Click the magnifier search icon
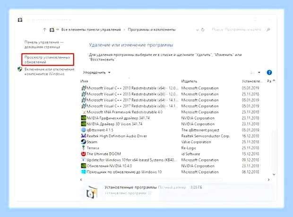 (268, 29)
